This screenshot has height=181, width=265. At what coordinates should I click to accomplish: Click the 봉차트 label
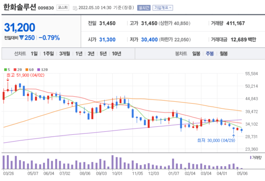coord(181,54)
